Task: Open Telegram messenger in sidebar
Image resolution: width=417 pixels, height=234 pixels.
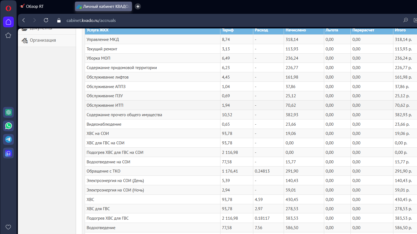Action: click(x=8, y=139)
